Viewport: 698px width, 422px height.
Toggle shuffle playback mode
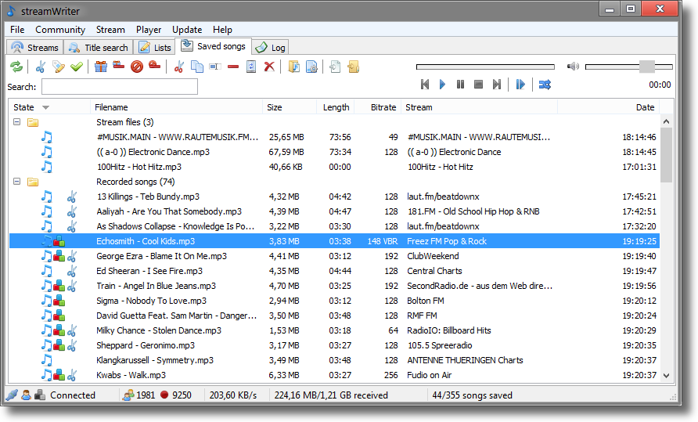[x=544, y=85]
